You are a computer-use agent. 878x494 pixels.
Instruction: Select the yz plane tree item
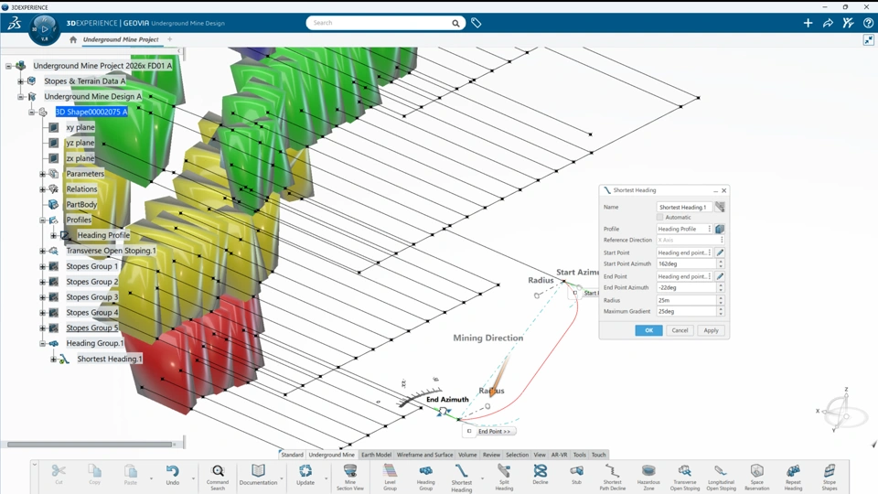coord(80,143)
